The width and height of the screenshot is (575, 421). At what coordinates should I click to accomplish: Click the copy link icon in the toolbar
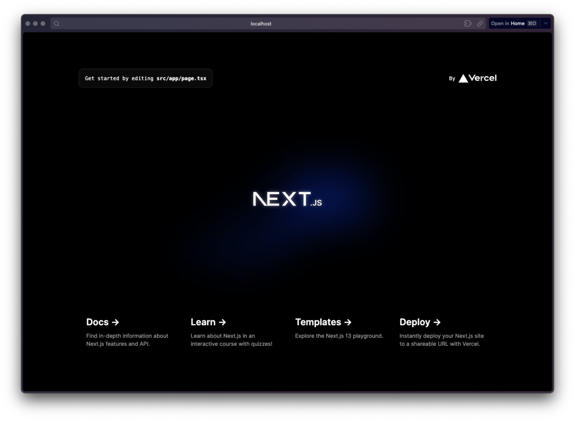(x=480, y=23)
